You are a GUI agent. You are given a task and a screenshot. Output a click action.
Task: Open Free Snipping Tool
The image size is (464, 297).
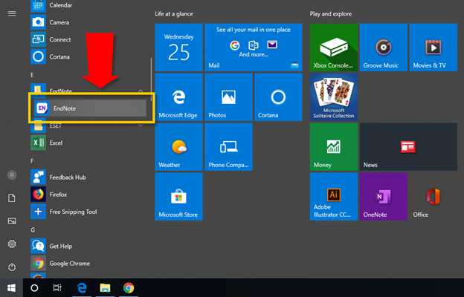pyautogui.click(x=73, y=212)
